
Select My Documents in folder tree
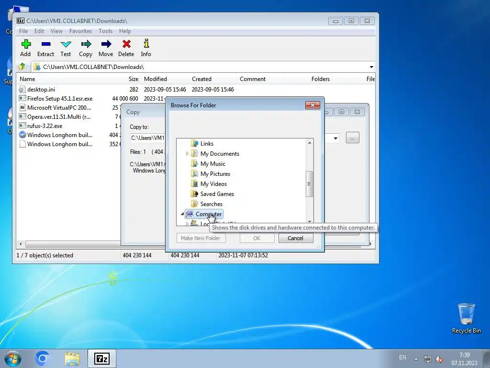click(x=220, y=154)
